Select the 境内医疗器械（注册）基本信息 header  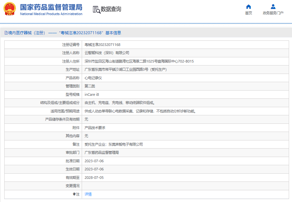(63, 33)
